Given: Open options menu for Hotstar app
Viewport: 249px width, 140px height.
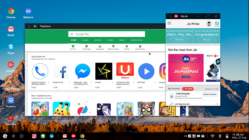Looking at the screenshot, I should (112, 82).
